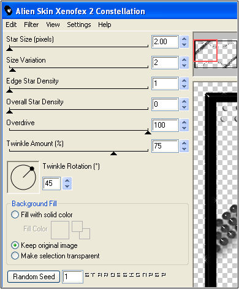Click the Random Seed button
239x289 pixels.
[34, 277]
